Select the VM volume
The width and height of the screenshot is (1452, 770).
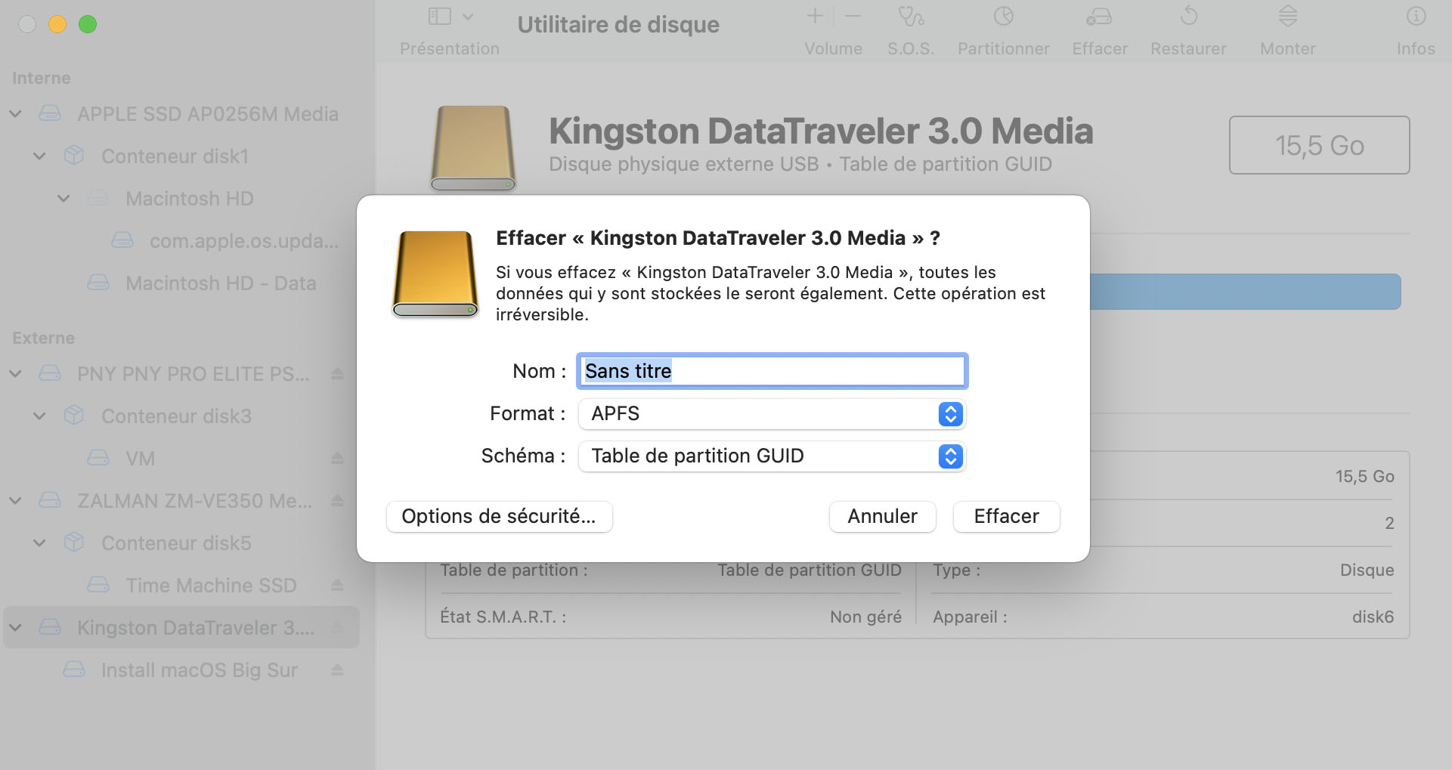[x=140, y=459]
